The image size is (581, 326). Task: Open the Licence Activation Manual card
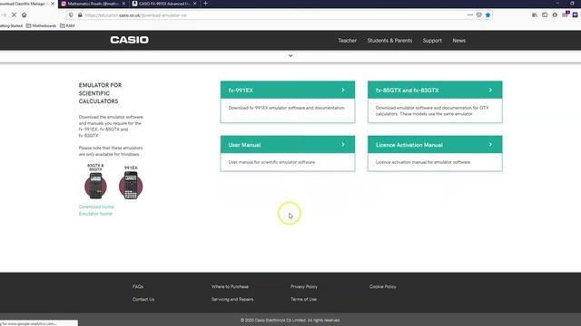click(x=435, y=153)
